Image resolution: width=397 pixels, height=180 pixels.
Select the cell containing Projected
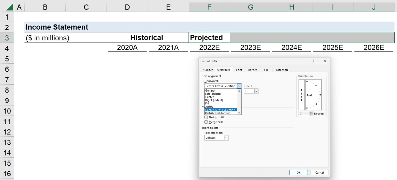pos(207,37)
